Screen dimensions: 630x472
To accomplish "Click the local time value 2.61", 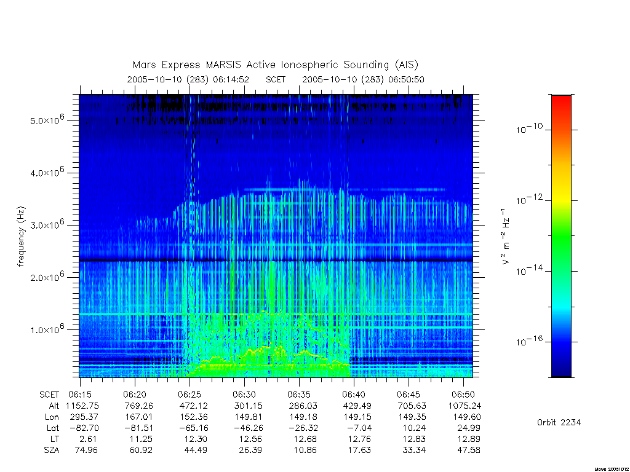I will (89, 439).
